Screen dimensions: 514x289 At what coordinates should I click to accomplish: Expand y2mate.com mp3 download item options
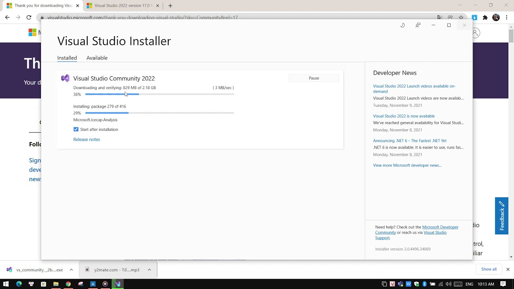(x=149, y=270)
